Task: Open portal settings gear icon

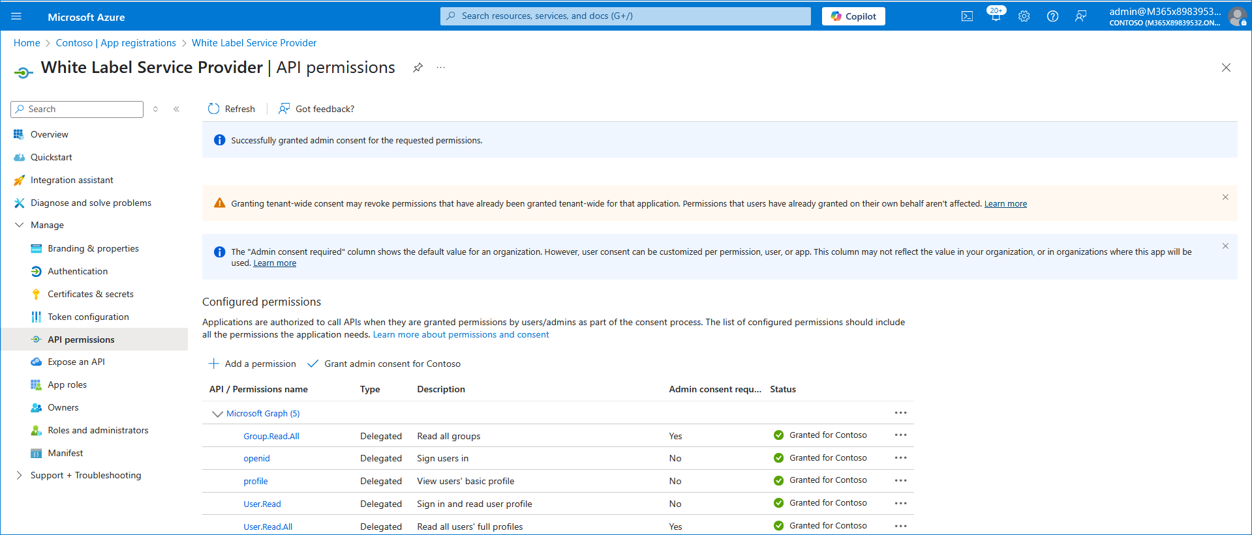Action: (1024, 16)
